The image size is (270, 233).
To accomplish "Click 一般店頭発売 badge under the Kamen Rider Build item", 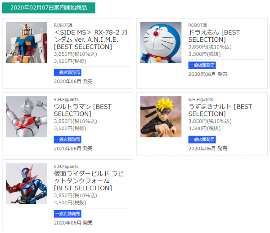I will click(67, 214).
